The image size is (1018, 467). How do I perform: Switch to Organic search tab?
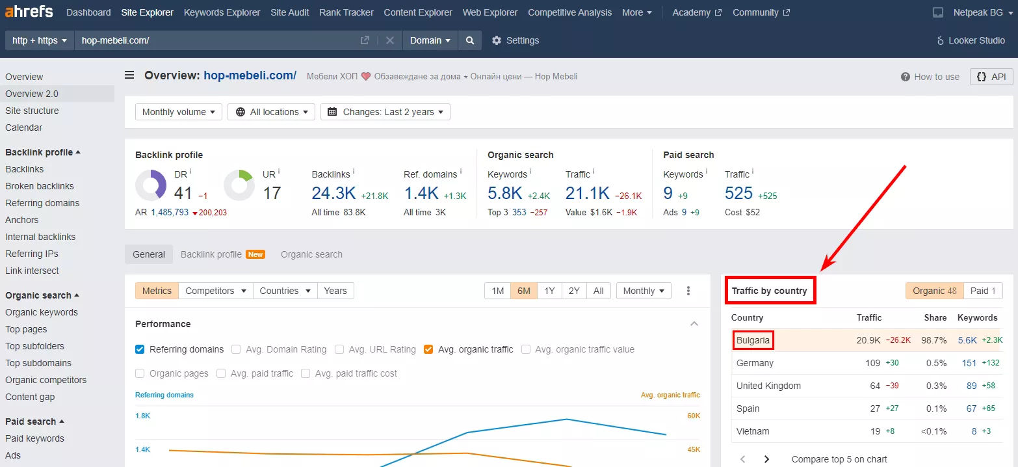click(311, 254)
